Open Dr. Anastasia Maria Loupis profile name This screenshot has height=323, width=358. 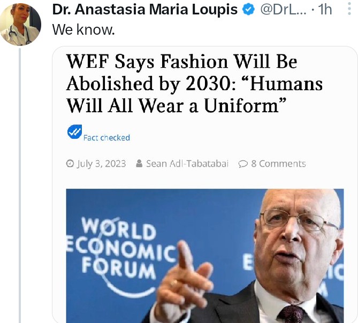click(x=145, y=10)
